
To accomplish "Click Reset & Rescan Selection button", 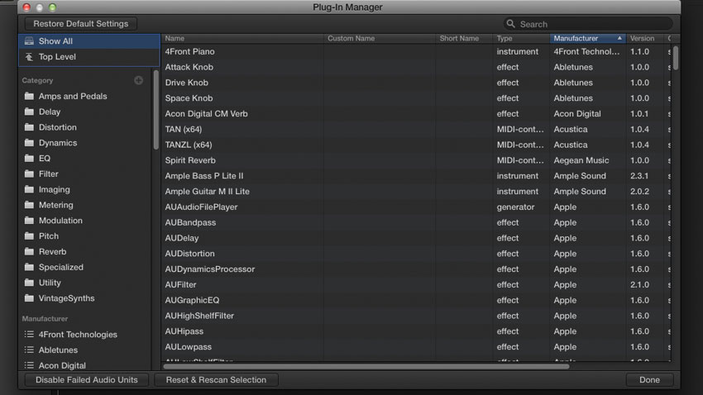I will click(216, 380).
